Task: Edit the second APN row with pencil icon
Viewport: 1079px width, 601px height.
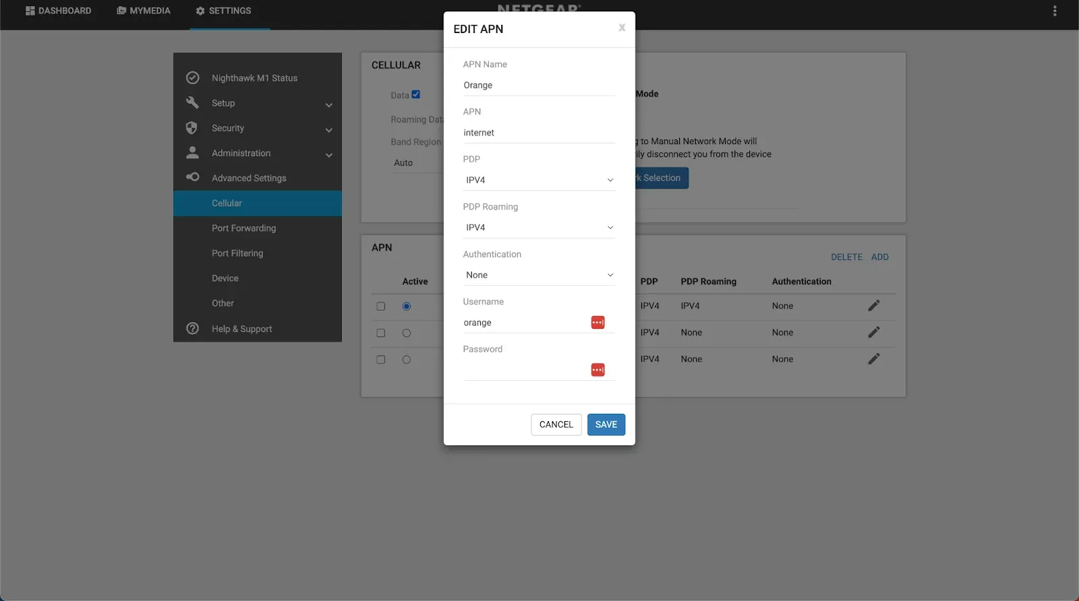Action: click(x=874, y=332)
